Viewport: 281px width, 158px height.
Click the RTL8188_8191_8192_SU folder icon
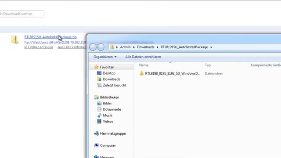click(141, 73)
